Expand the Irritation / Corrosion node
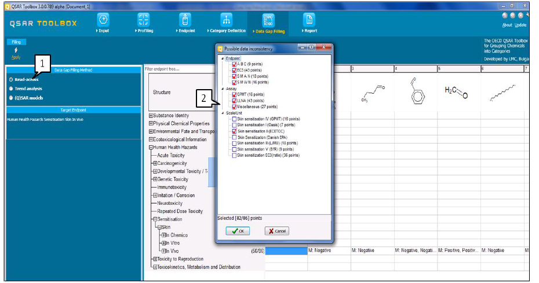This screenshot has width=539, height=283. pyautogui.click(x=155, y=196)
